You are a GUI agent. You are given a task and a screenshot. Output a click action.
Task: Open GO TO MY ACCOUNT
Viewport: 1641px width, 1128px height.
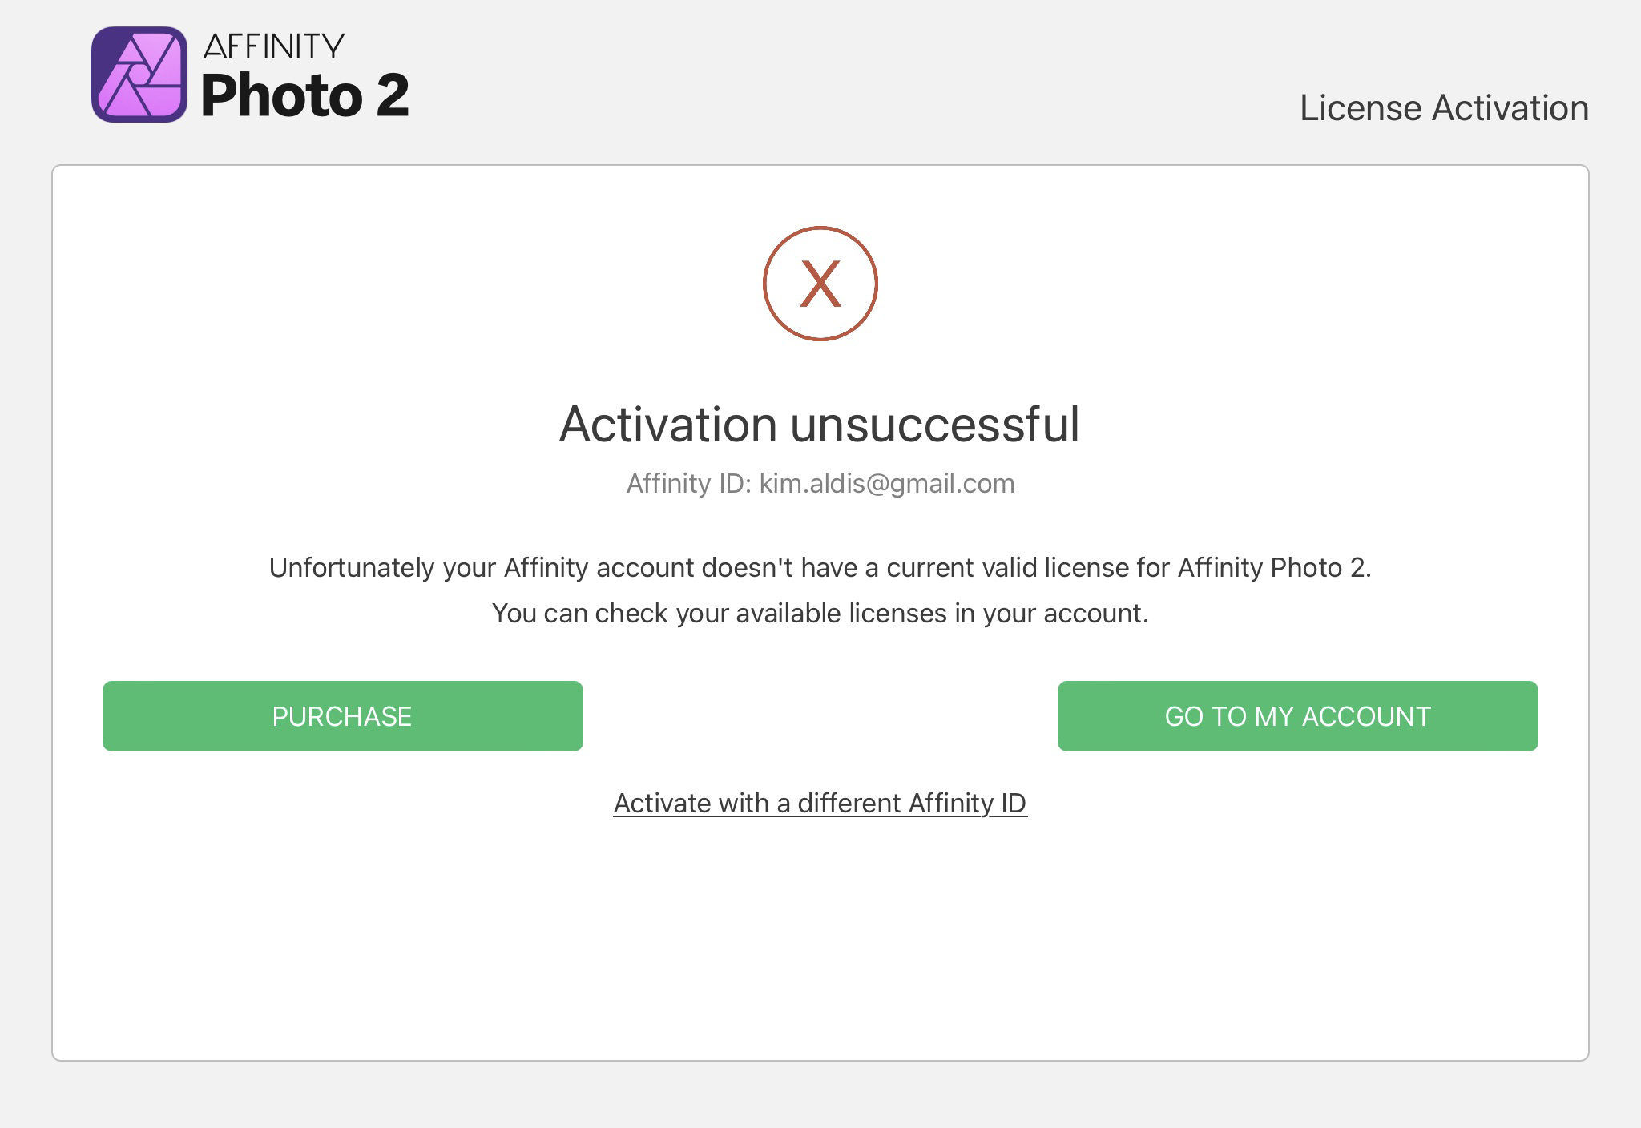pyautogui.click(x=1297, y=716)
